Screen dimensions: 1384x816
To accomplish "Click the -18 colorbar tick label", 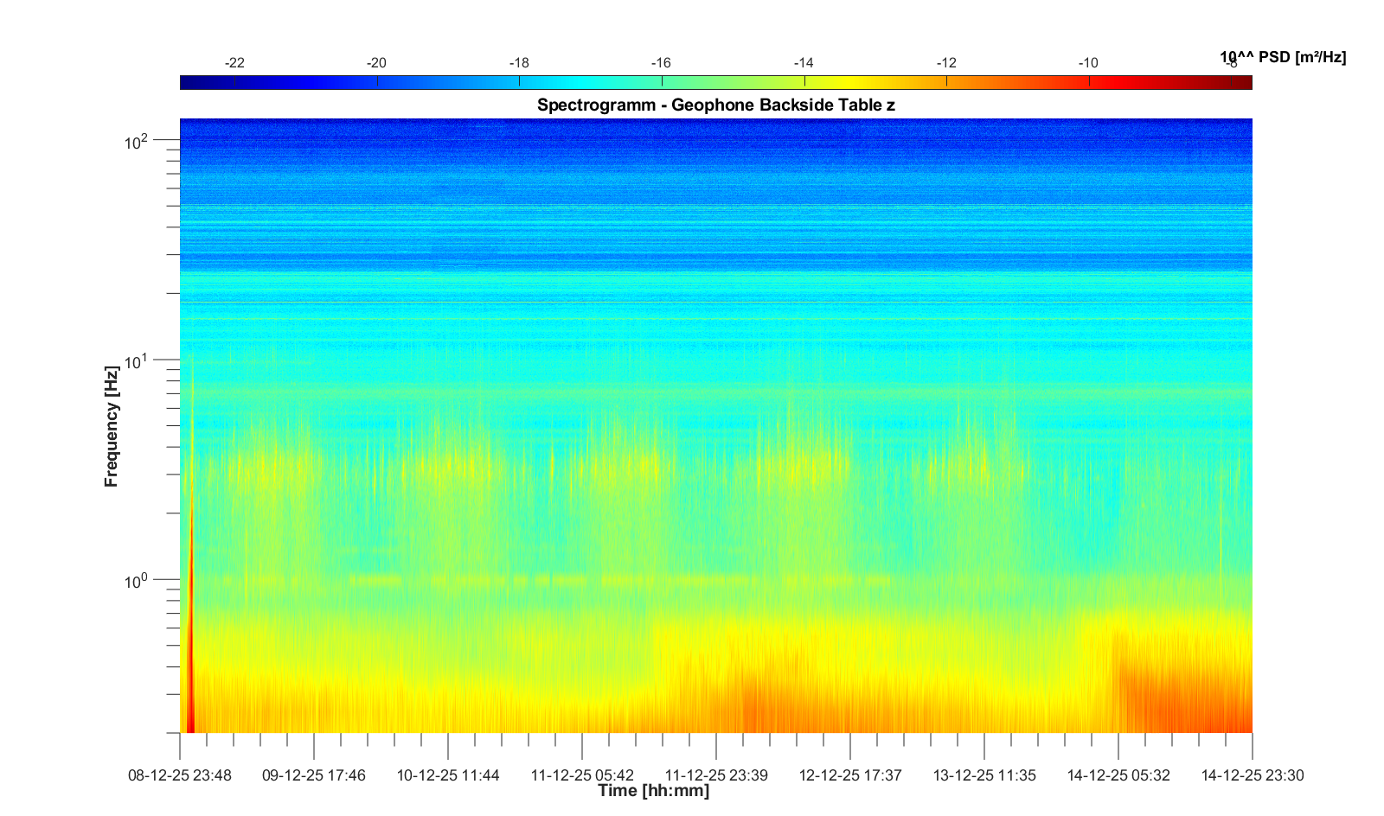I will point(519,63).
